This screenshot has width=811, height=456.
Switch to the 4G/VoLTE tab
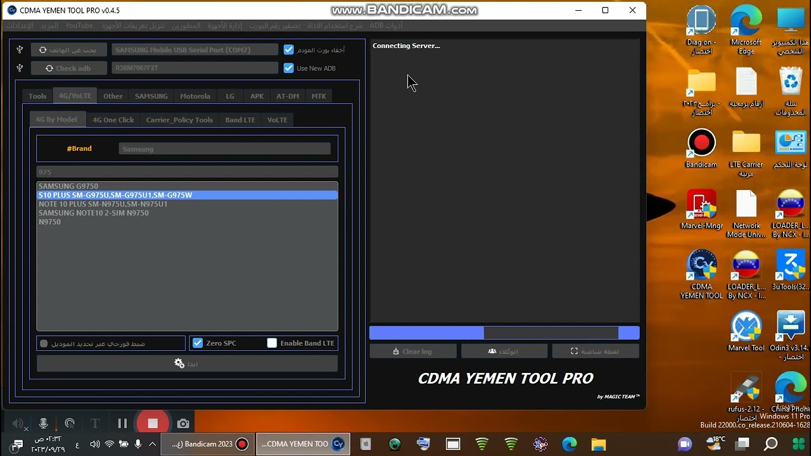pyautogui.click(x=75, y=96)
